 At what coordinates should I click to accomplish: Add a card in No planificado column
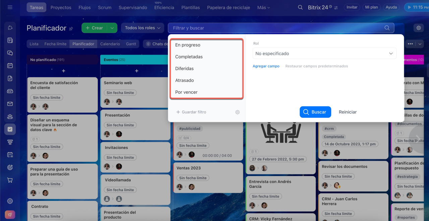click(63, 71)
